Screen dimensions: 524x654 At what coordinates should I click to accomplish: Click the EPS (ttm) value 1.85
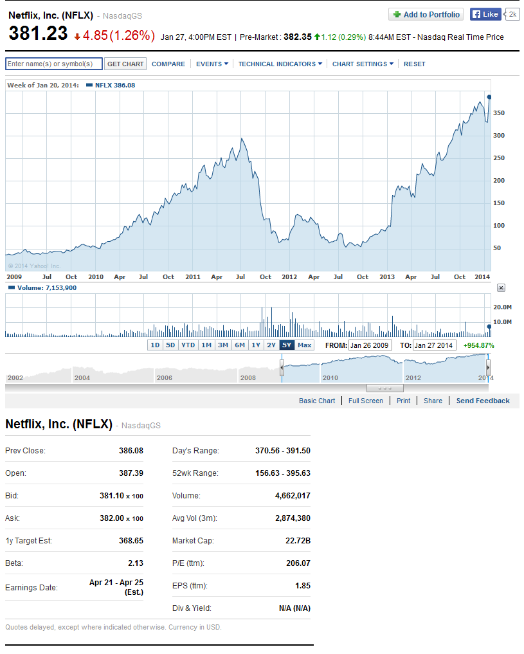pos(303,586)
